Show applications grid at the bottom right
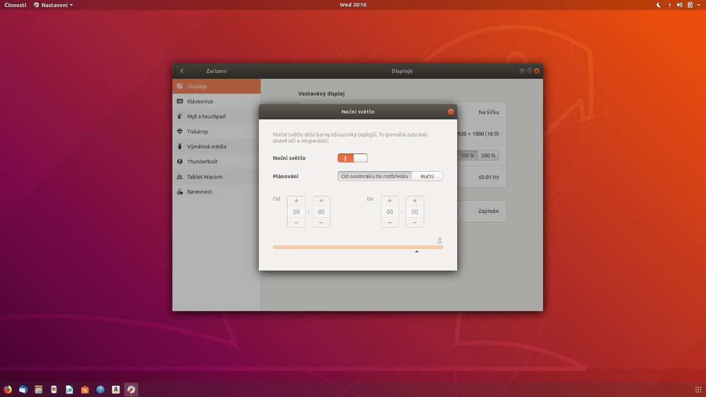706x397 pixels. point(698,389)
